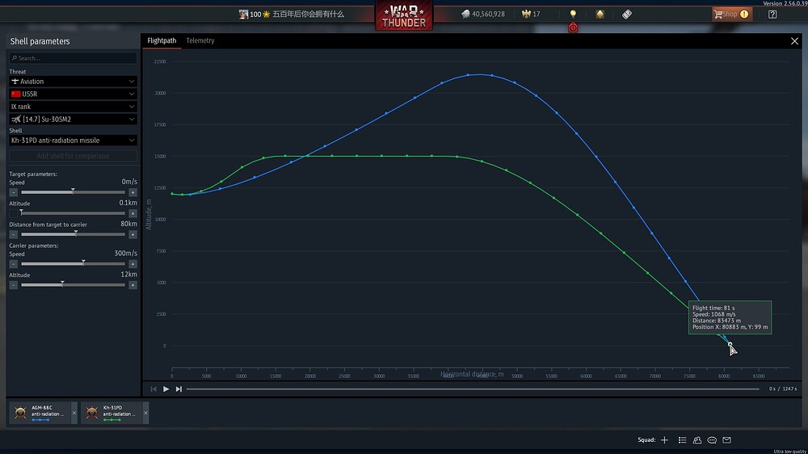Switch to the Flightpath tab
This screenshot has width=808, height=454.
(x=162, y=40)
